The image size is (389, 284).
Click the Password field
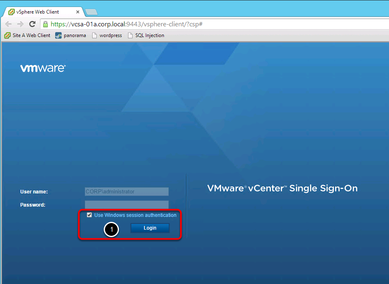127,205
